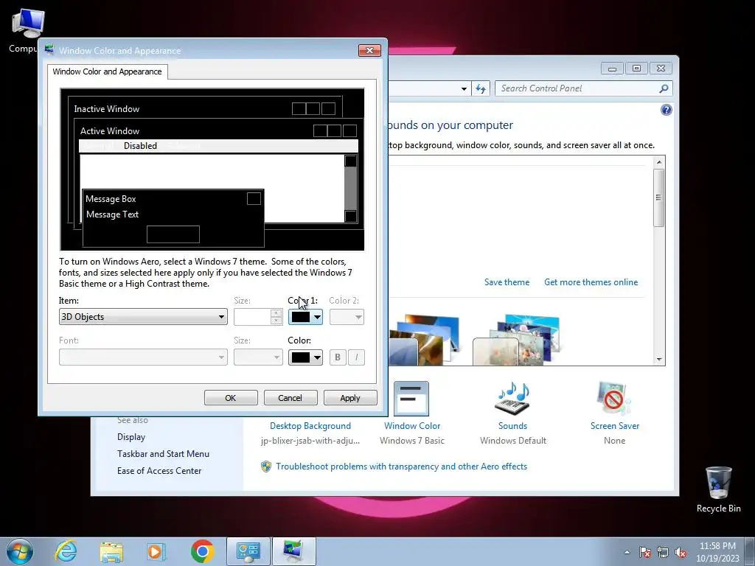The width and height of the screenshot is (755, 566).
Task: Open the Sounds link
Action: [513, 426]
